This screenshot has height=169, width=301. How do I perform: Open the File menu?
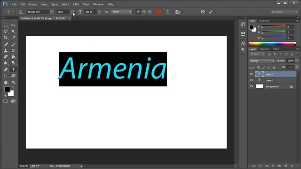(14, 4)
